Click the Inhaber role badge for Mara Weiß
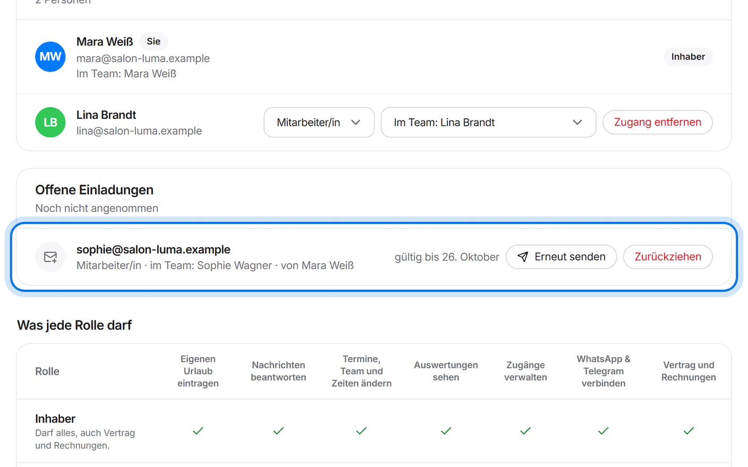The height and width of the screenshot is (467, 748). click(688, 57)
